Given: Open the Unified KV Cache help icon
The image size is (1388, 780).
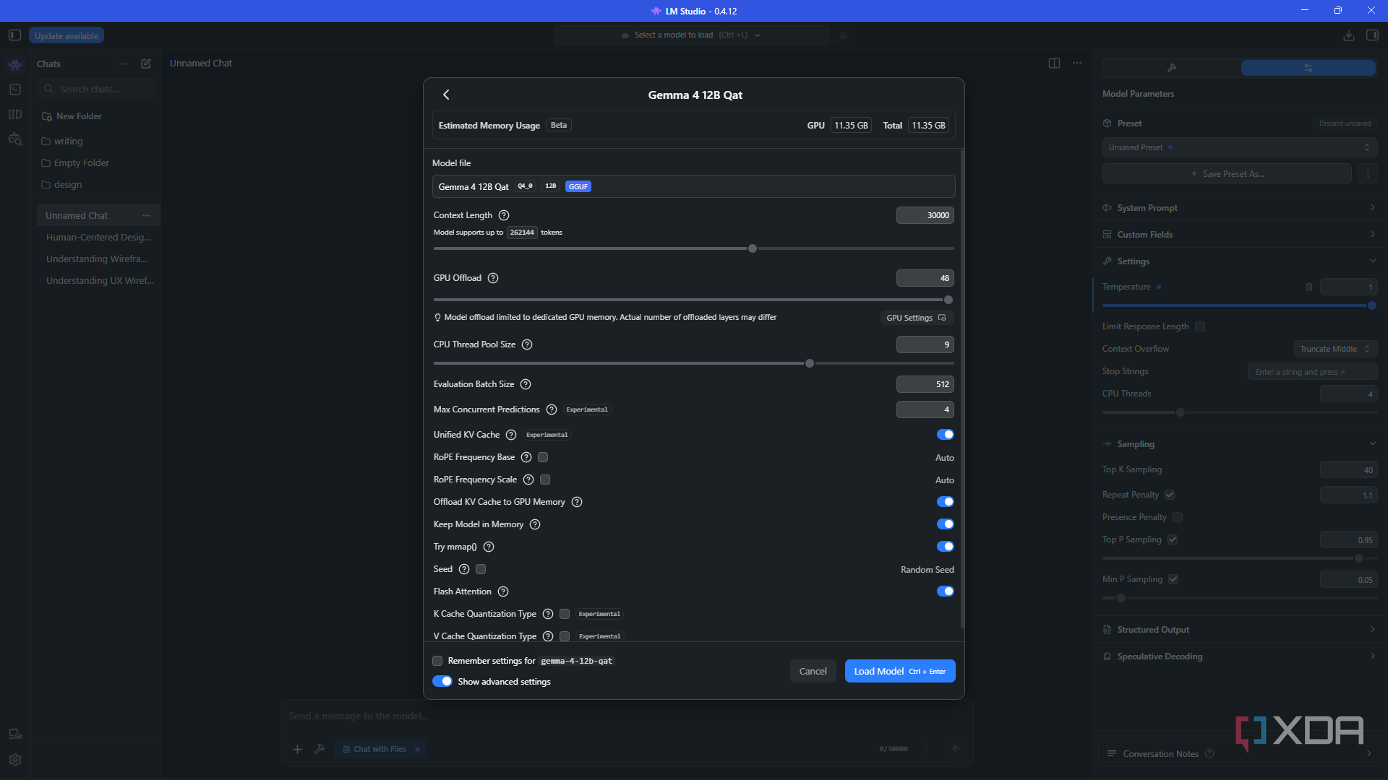Looking at the screenshot, I should coord(511,435).
